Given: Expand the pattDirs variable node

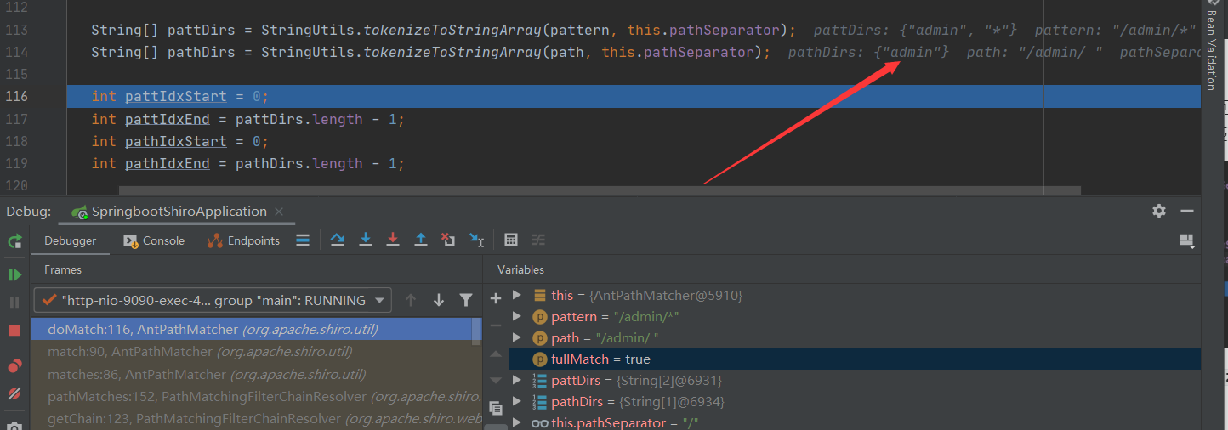Looking at the screenshot, I should [517, 381].
